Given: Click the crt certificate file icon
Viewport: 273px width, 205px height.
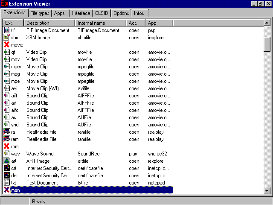Looking at the screenshot, I should 6,168.
